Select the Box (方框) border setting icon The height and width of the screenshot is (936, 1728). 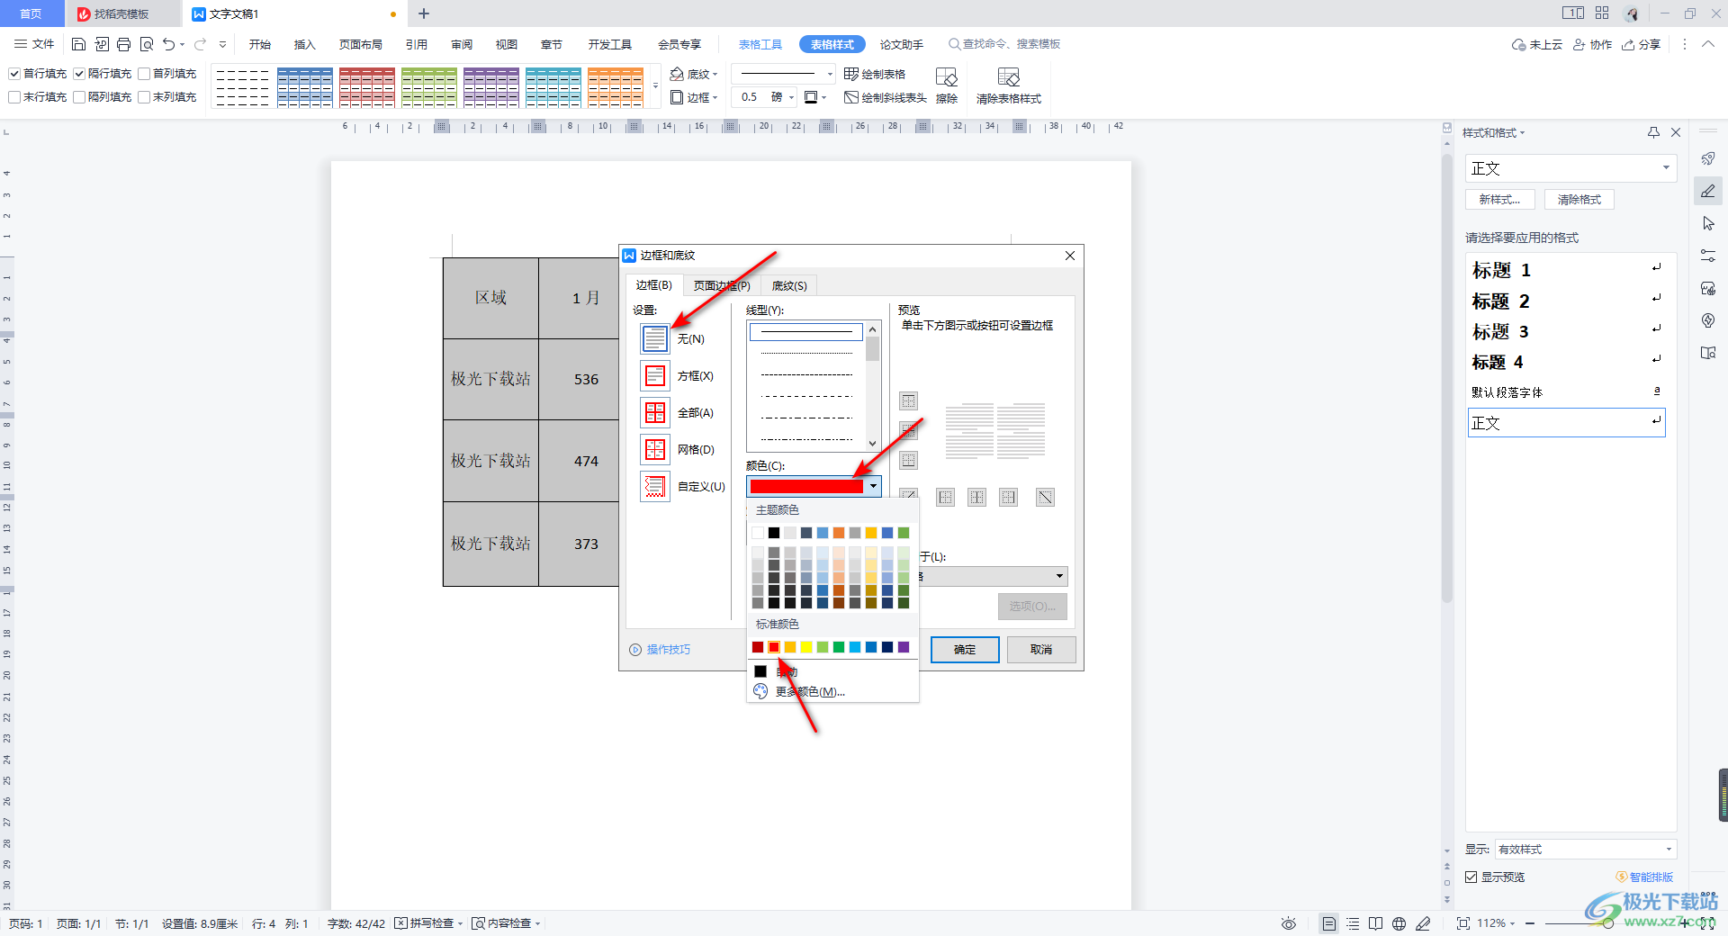tap(655, 375)
